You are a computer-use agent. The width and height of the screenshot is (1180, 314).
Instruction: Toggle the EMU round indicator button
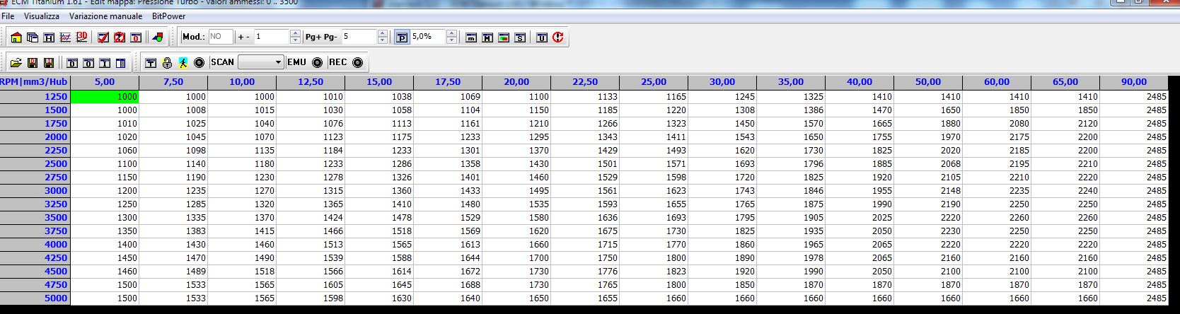318,63
